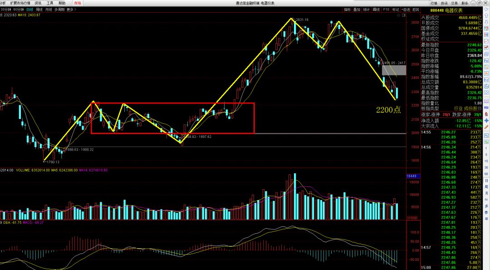Click the 指数涨幅 value -5.08%
This screenshot has height=270, width=490.
(475, 66)
